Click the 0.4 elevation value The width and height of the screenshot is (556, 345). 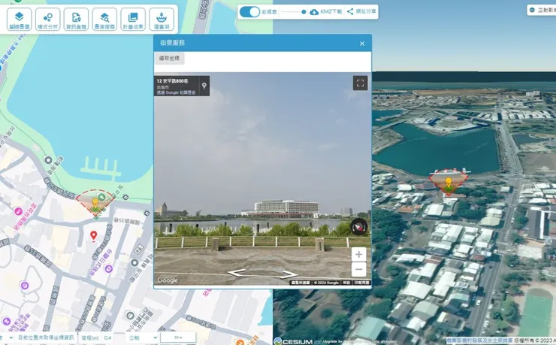pos(108,338)
